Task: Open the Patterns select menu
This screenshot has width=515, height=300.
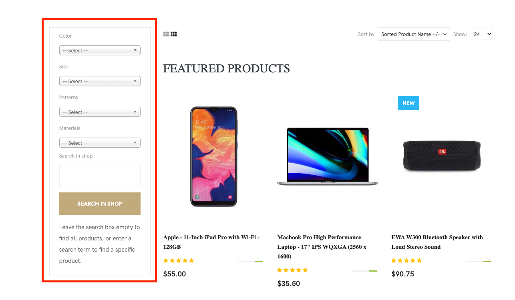Action: 100,112
